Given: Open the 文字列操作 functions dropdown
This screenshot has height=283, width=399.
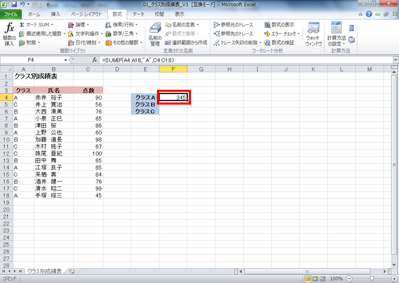Looking at the screenshot, I should coord(86,33).
